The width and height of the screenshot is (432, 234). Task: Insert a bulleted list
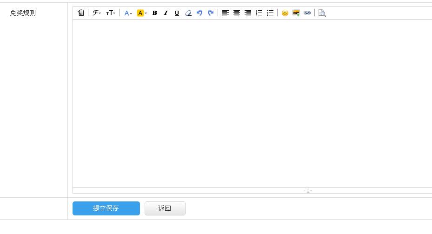point(270,13)
